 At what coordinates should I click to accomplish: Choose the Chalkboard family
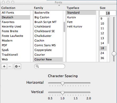point(48,26)
